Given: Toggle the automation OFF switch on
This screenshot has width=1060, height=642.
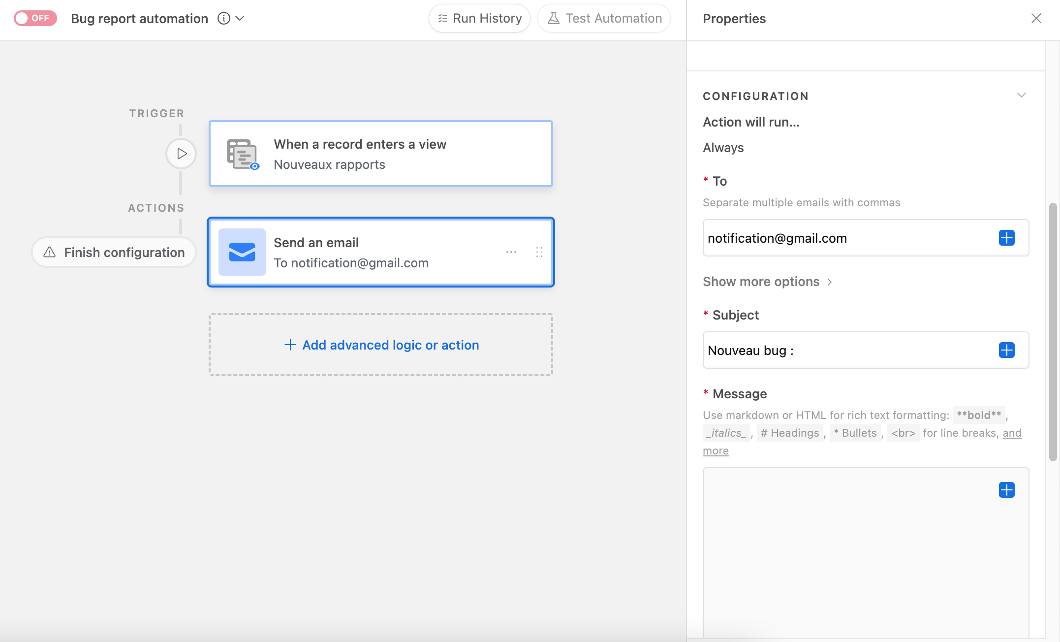Looking at the screenshot, I should tap(35, 18).
